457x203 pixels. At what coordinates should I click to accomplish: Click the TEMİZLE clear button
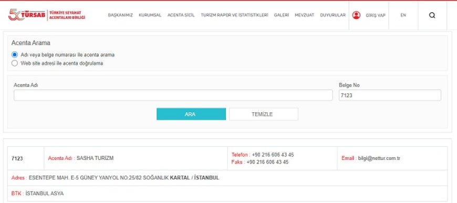coord(264,114)
